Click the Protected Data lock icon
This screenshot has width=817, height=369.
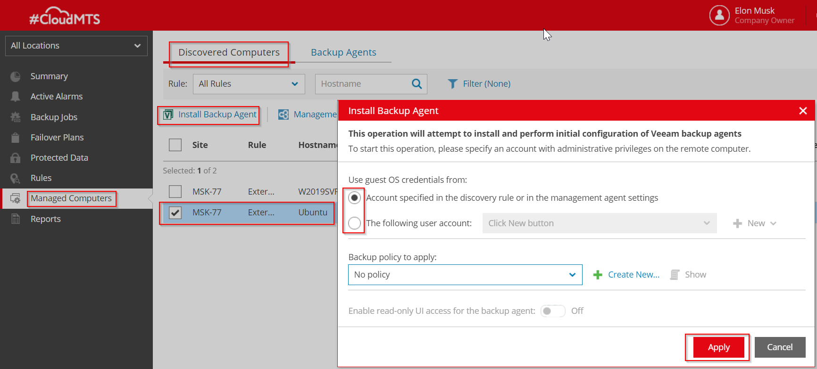[16, 158]
